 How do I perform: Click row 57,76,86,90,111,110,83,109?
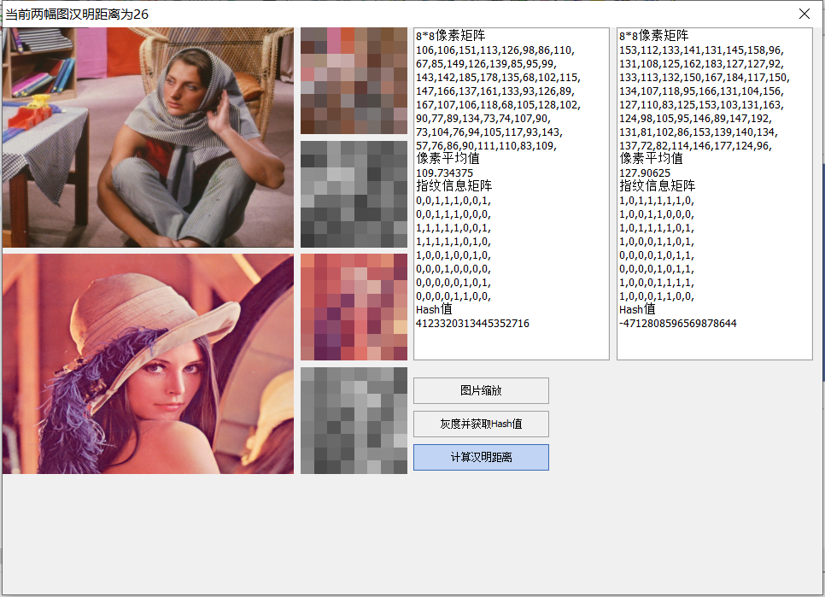pyautogui.click(x=486, y=146)
